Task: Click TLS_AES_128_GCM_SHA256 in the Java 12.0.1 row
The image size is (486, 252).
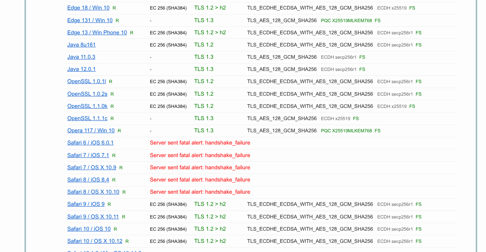Action: (x=282, y=69)
